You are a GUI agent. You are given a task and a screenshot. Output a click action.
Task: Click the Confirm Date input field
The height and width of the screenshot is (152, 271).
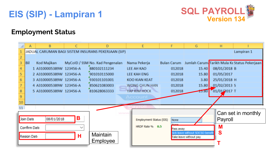tap(65, 128)
